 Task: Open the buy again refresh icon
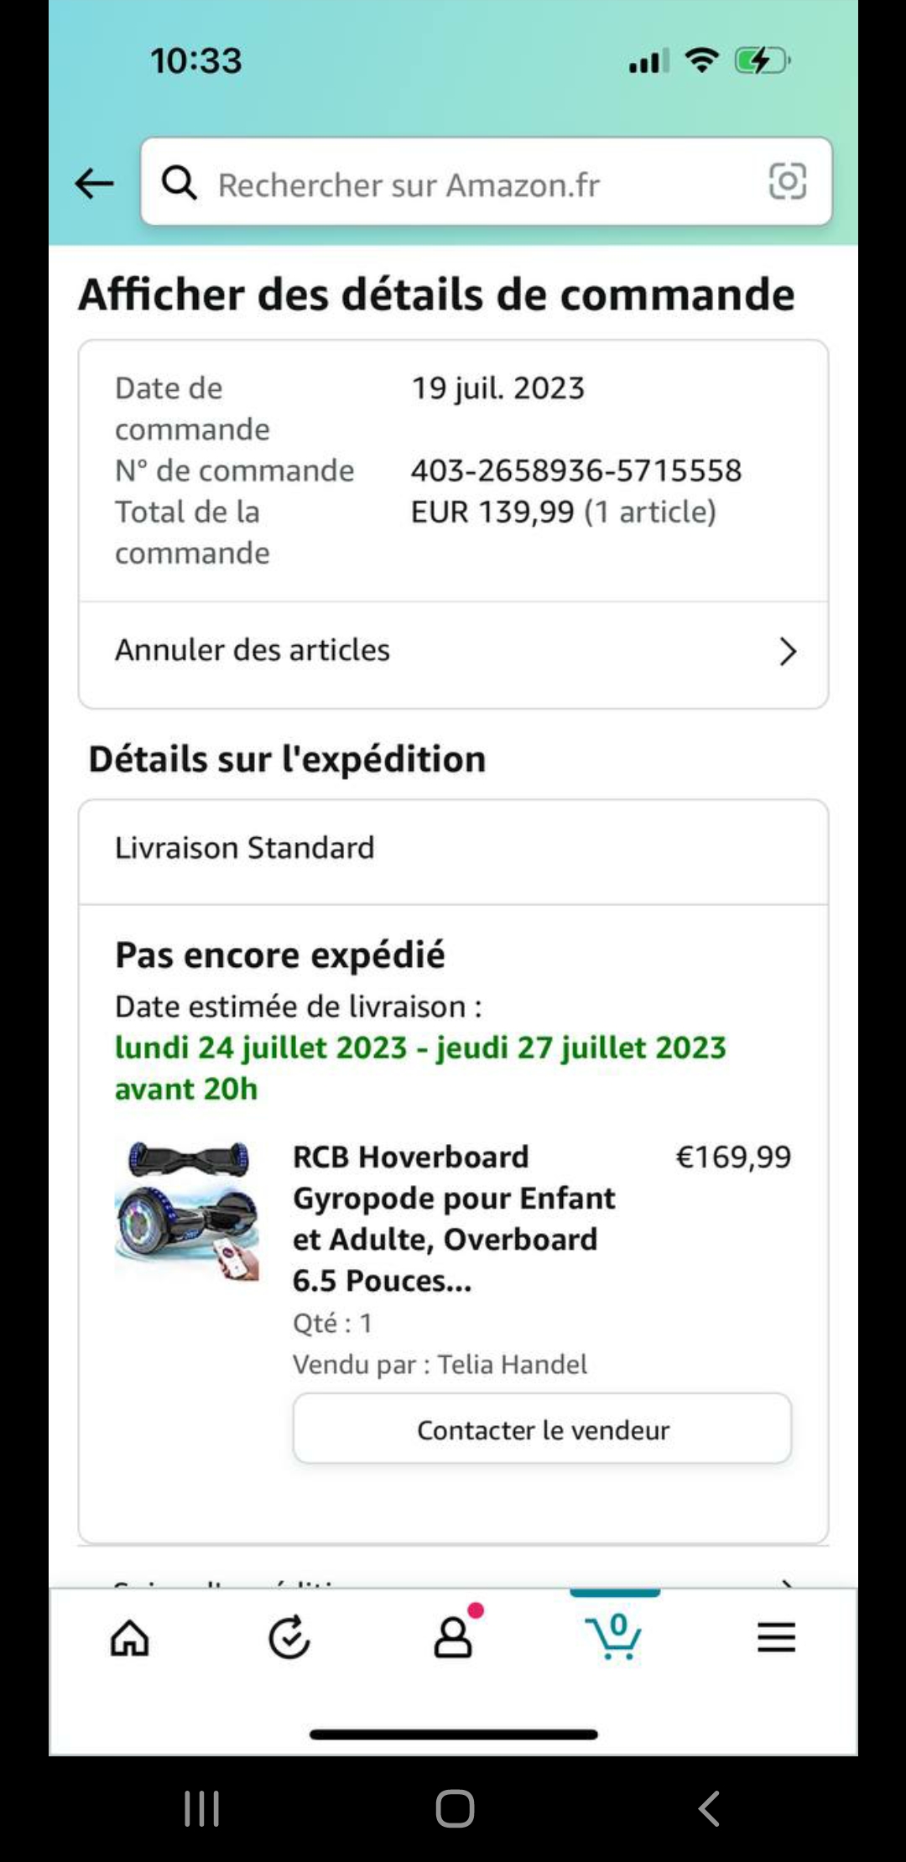click(289, 1637)
